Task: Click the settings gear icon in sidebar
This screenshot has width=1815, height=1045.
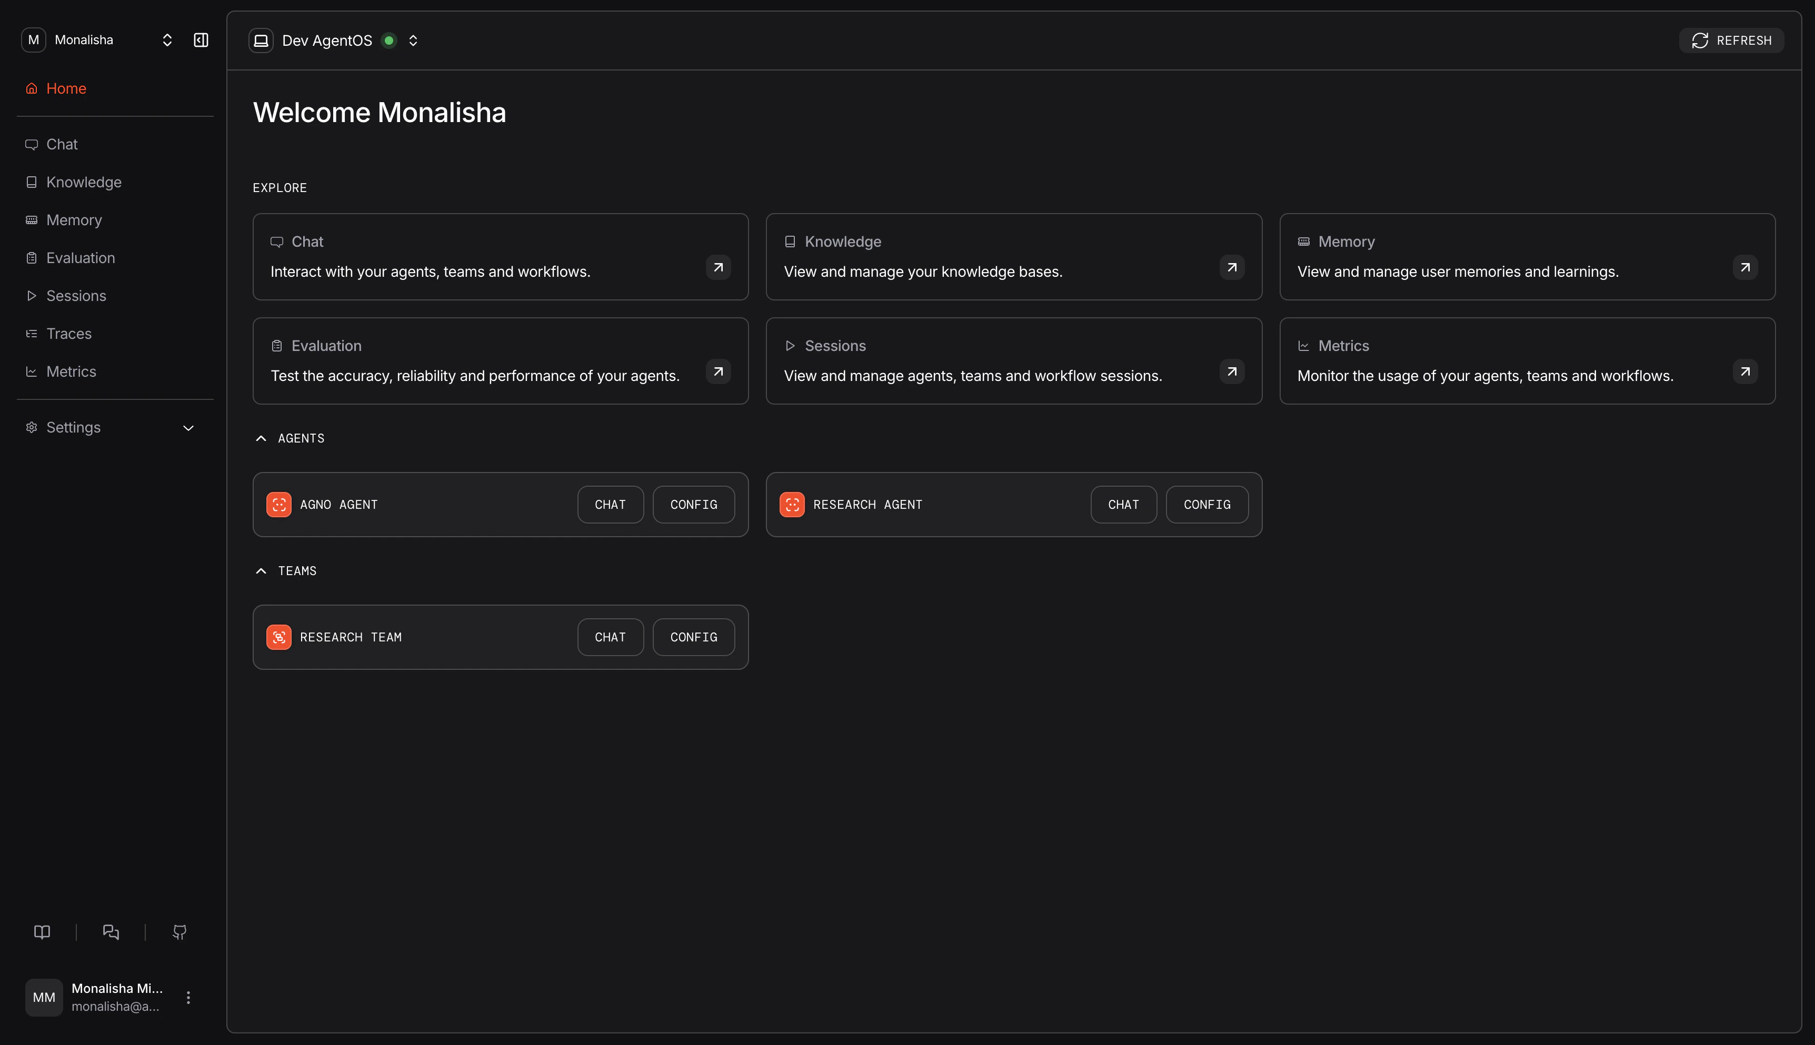Action: pyautogui.click(x=32, y=428)
